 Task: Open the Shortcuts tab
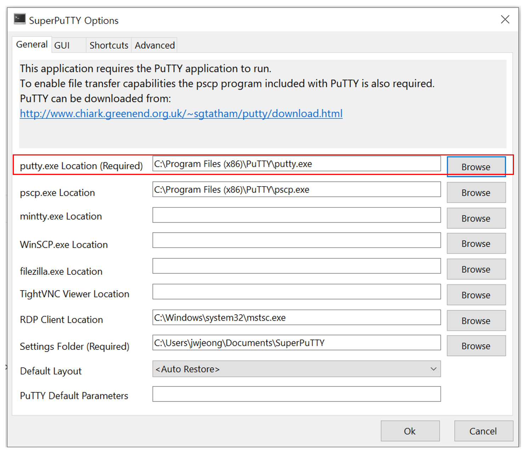point(109,46)
